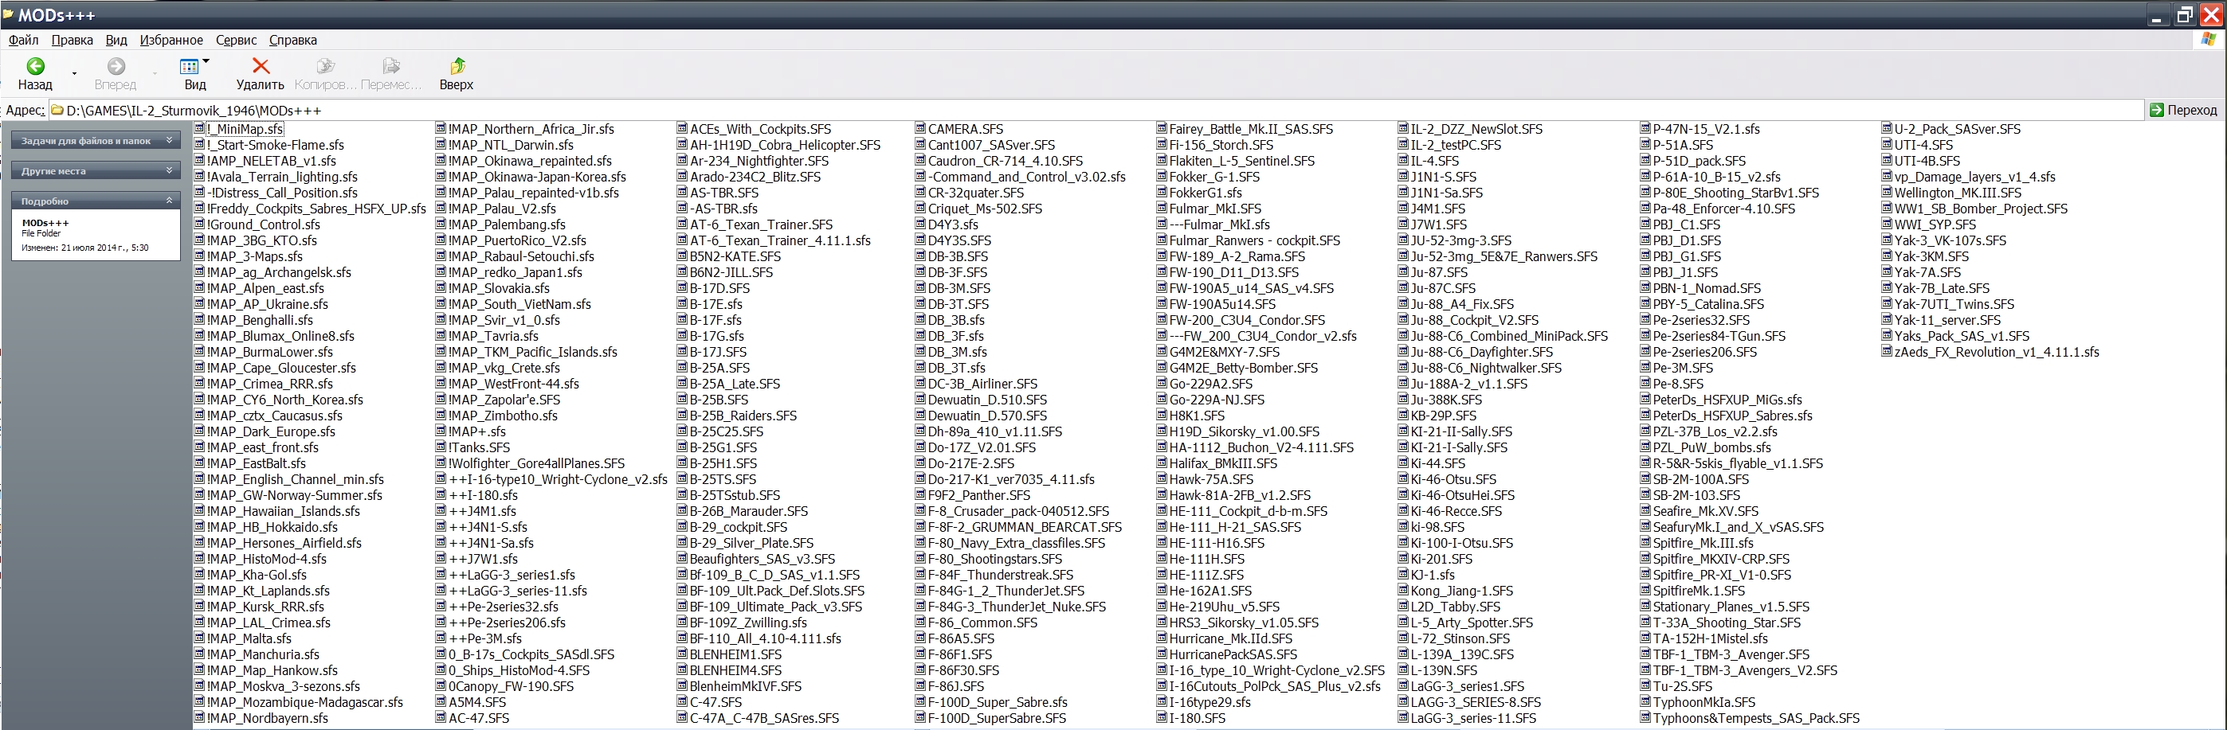Image resolution: width=2227 pixels, height=730 pixels.
Task: Open the Сервис menu
Action: tap(236, 40)
